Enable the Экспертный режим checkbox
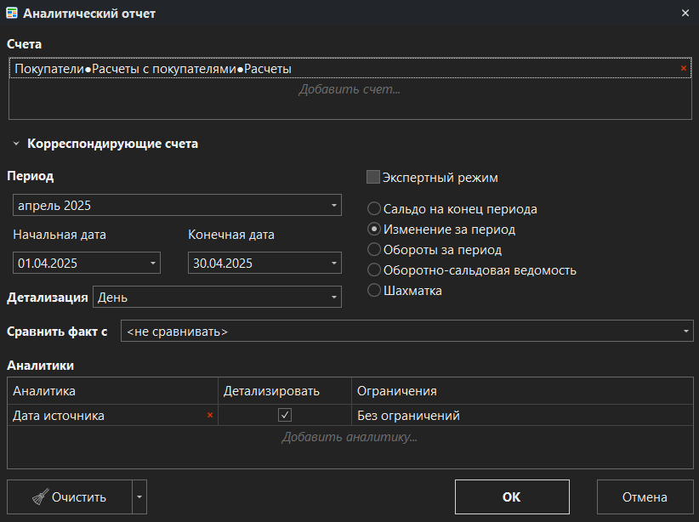This screenshot has width=699, height=522. pos(372,178)
